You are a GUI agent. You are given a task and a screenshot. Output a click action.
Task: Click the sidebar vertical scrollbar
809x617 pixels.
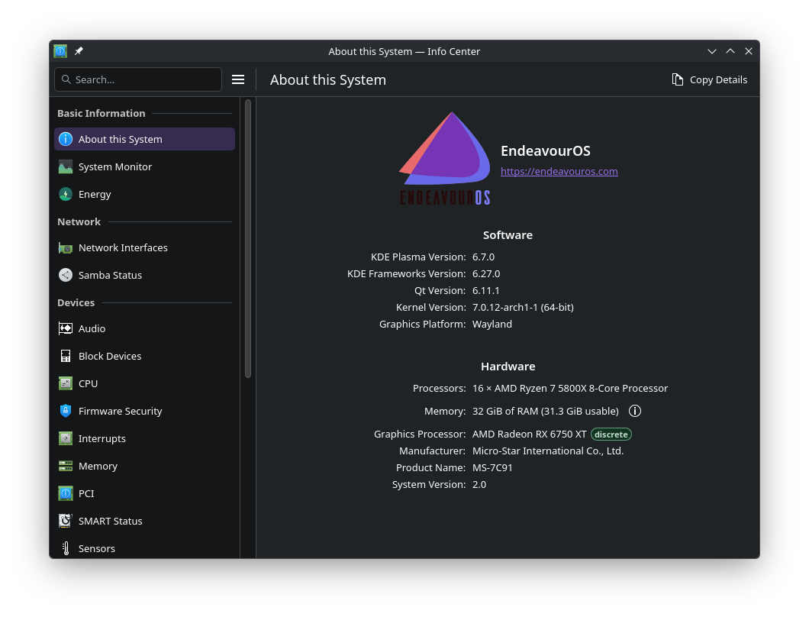point(248,238)
